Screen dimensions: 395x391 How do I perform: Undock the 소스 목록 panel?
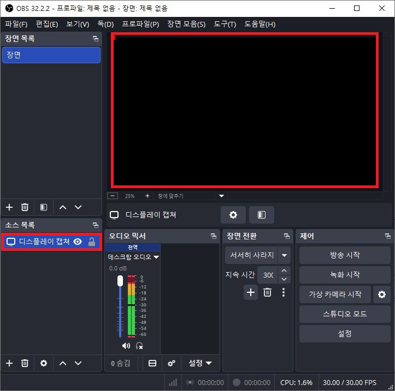click(x=96, y=225)
